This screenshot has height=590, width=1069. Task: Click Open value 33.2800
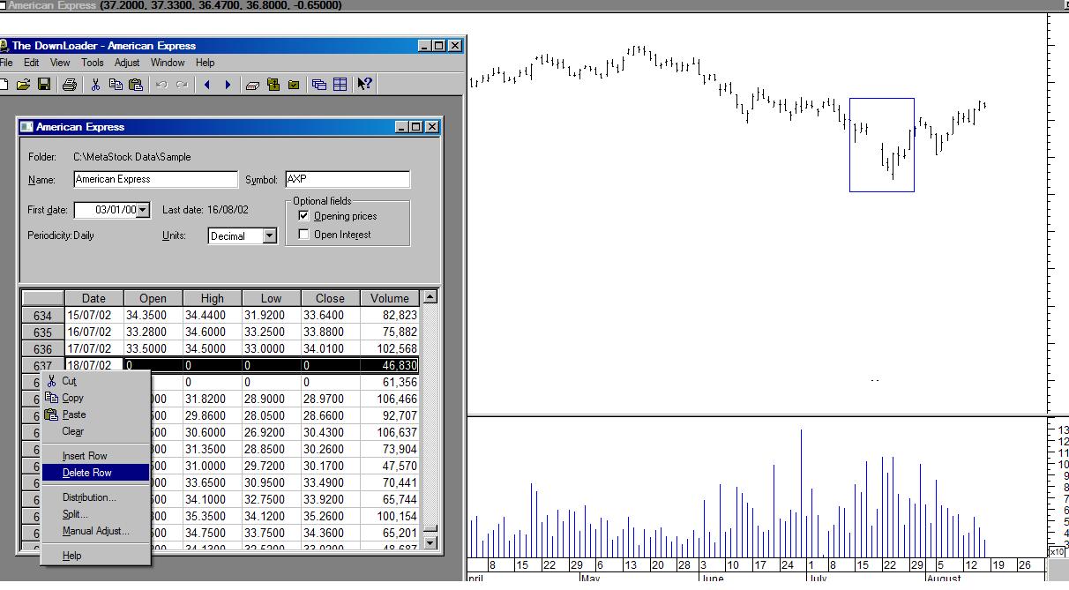point(153,332)
